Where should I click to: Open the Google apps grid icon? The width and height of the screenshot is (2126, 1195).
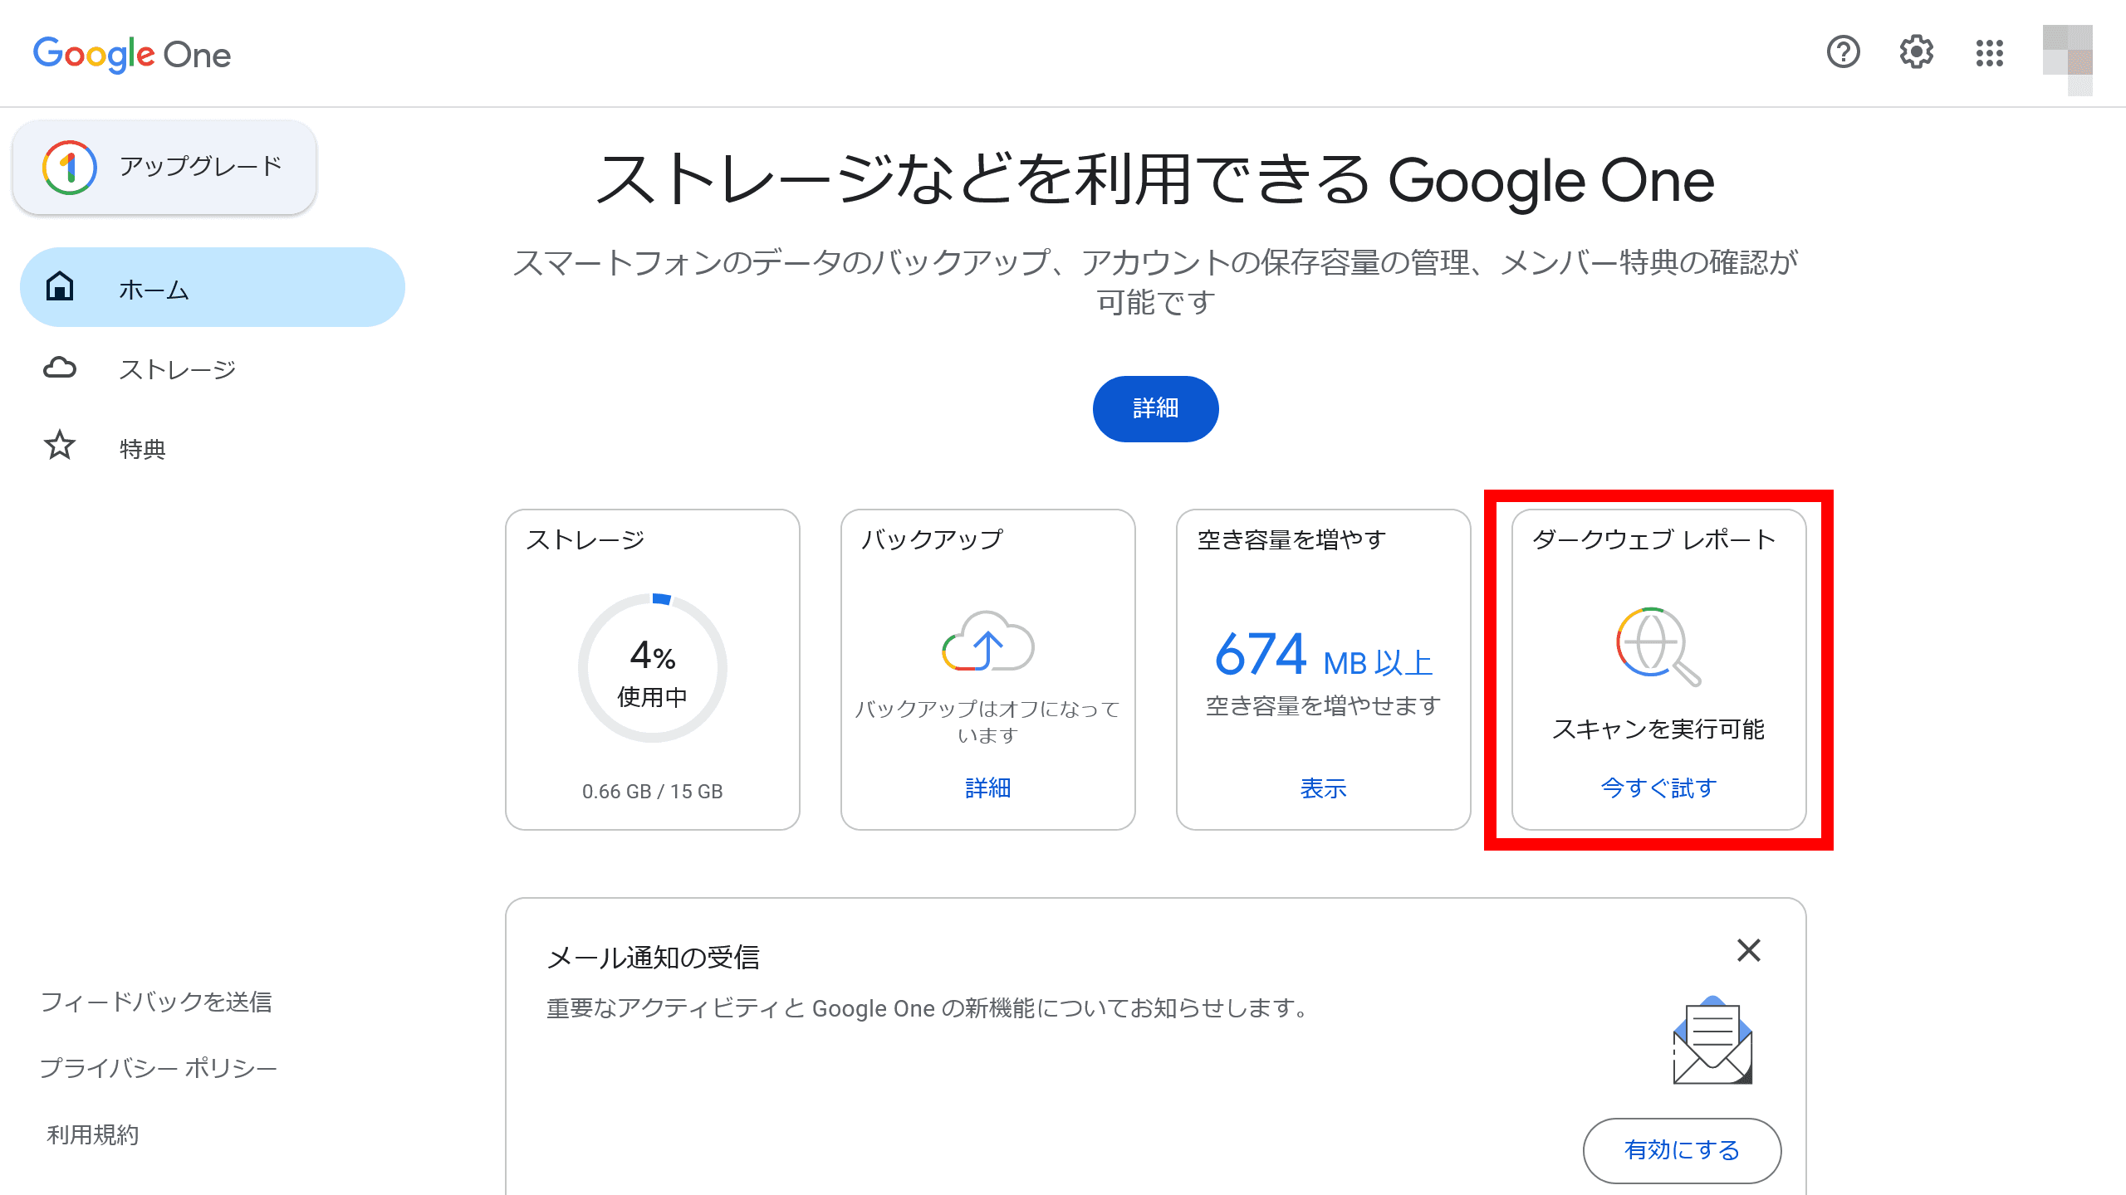pos(1989,53)
